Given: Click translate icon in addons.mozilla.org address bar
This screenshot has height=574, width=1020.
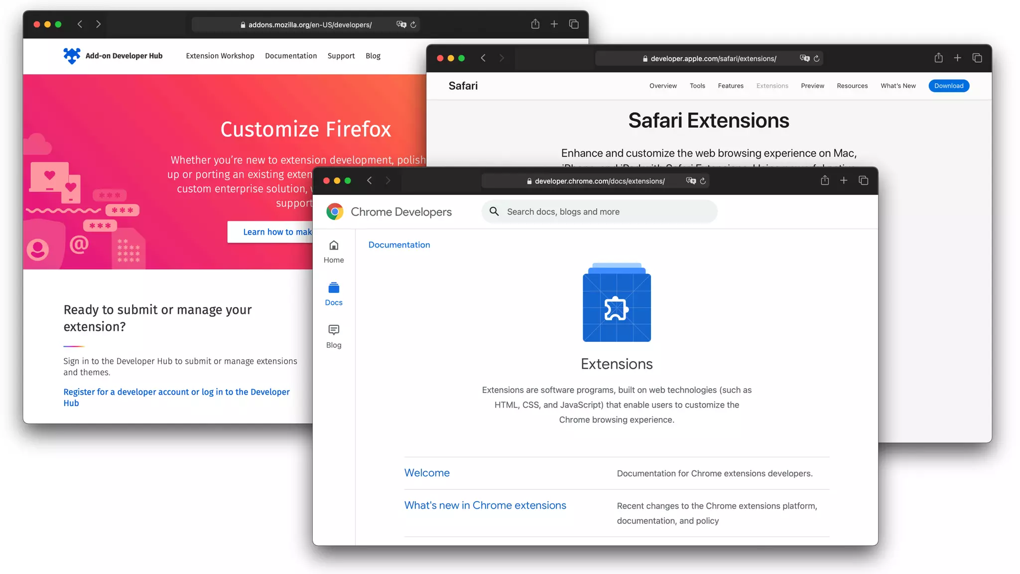Looking at the screenshot, I should tap(401, 24).
